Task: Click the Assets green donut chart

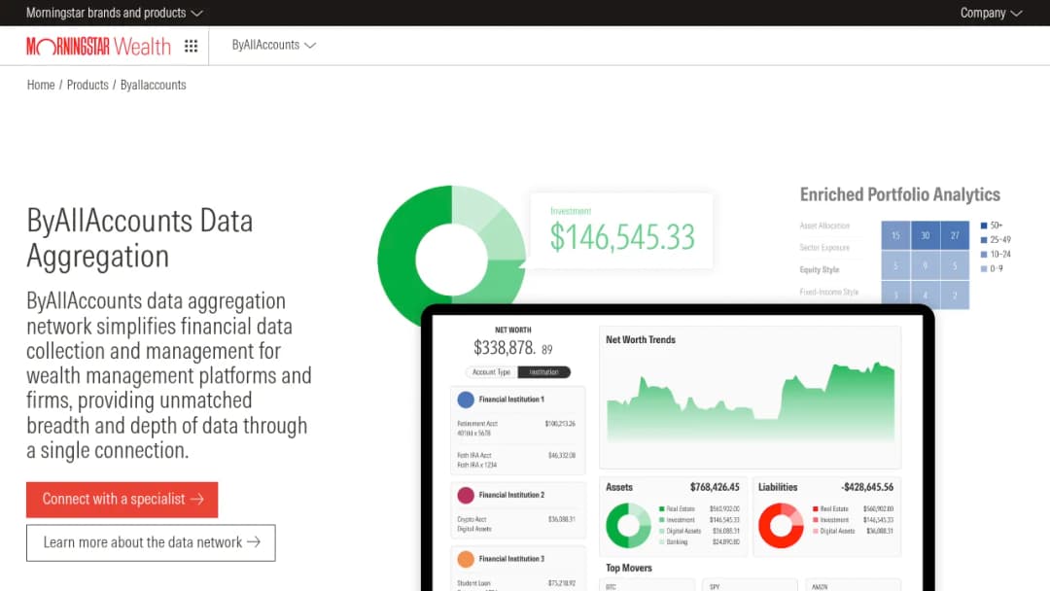Action: click(628, 526)
